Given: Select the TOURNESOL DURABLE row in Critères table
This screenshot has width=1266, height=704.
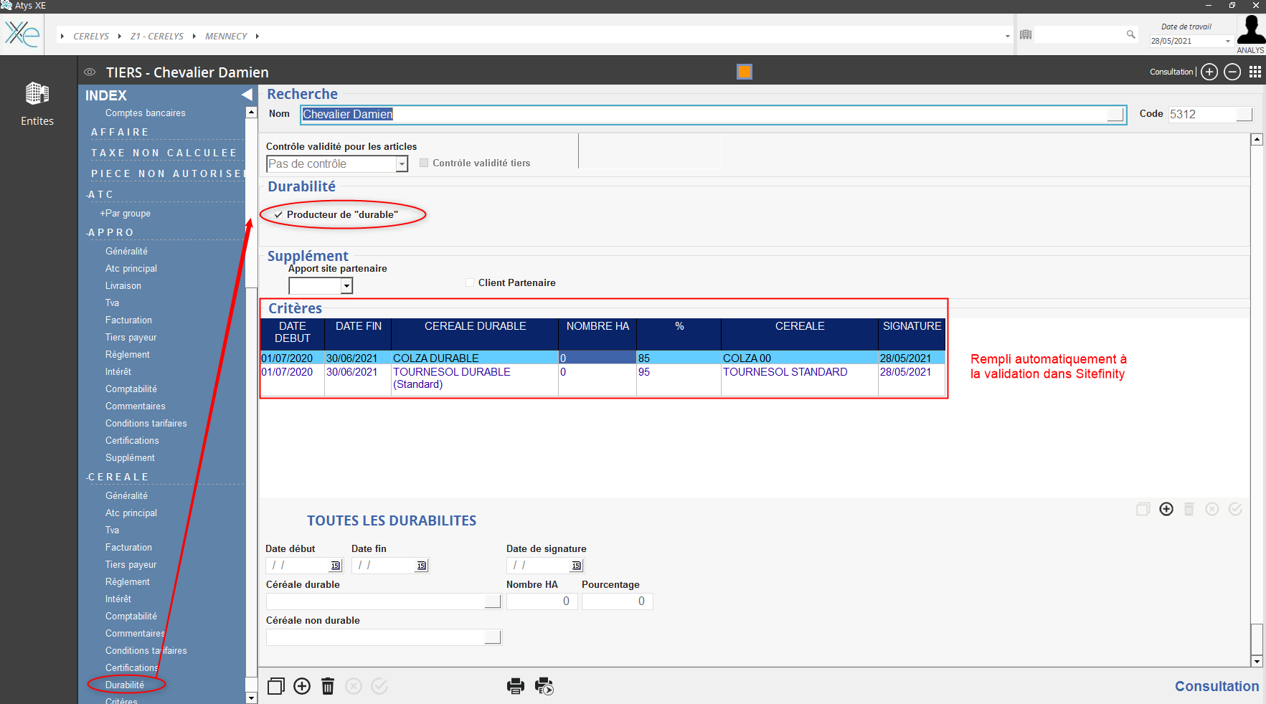Looking at the screenshot, I should [x=451, y=372].
